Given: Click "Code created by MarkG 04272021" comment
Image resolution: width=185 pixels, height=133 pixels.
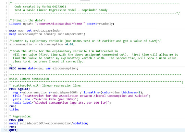Looking at the screenshot, I should point(40,6).
